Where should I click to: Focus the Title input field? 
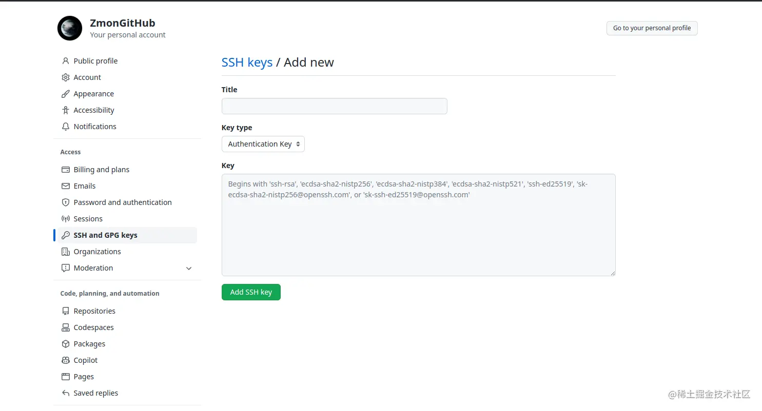tap(335, 106)
